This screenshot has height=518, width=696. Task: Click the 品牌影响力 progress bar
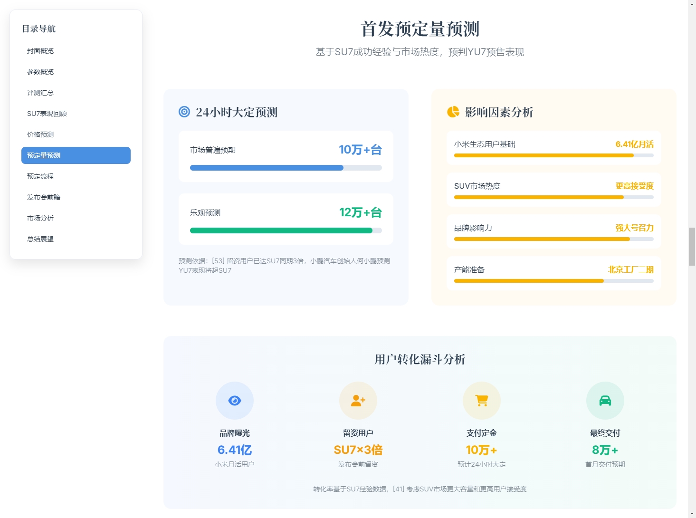pyautogui.click(x=554, y=239)
